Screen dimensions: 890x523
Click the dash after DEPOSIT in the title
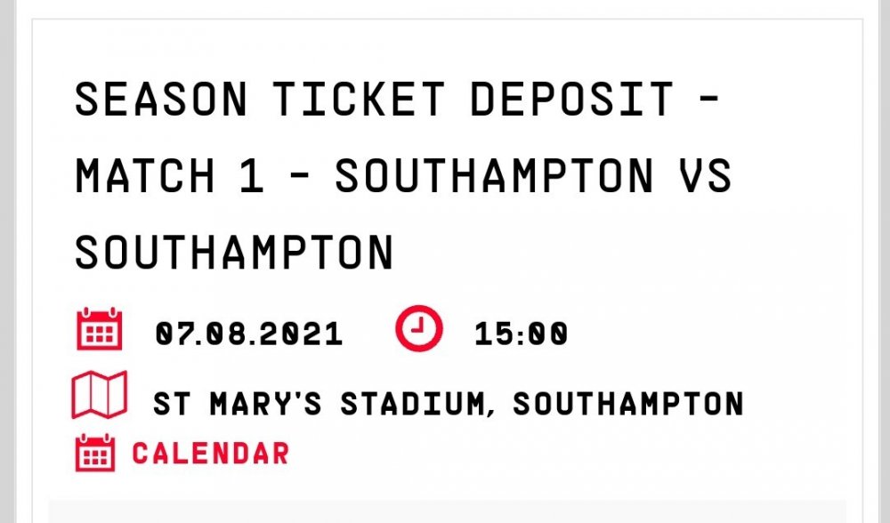tap(705, 100)
